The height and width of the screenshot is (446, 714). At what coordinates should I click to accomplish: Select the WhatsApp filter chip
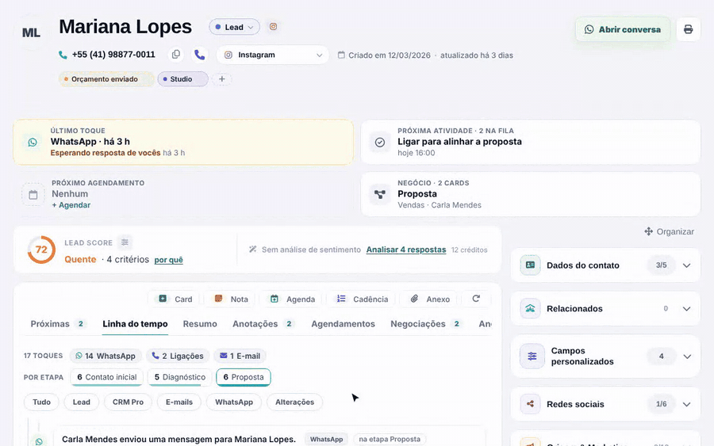pyautogui.click(x=234, y=402)
